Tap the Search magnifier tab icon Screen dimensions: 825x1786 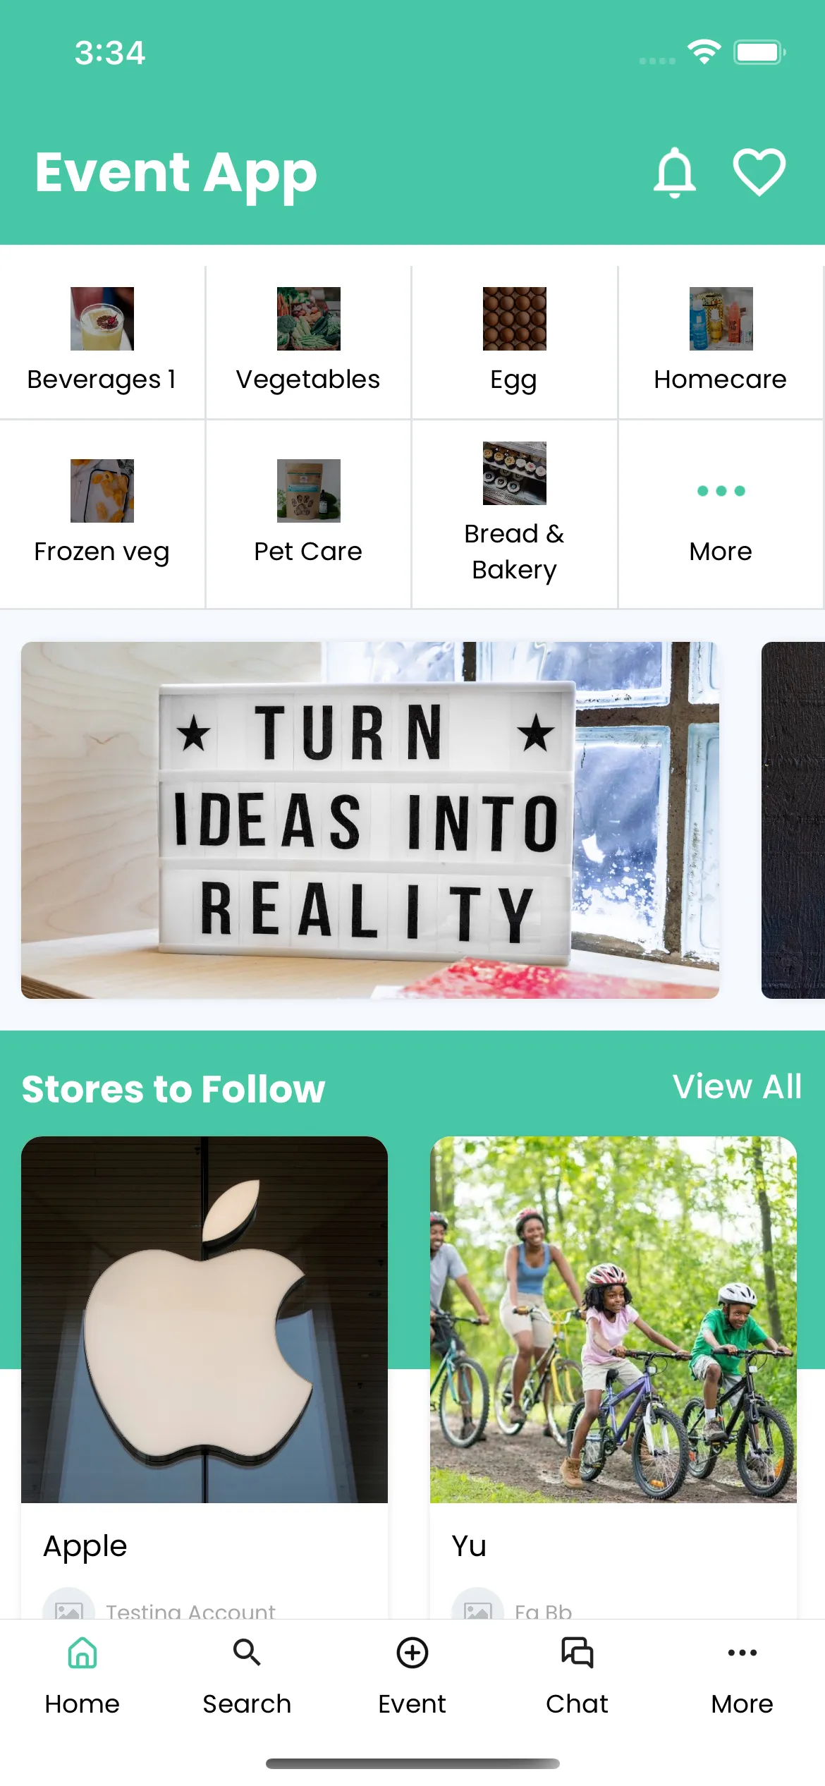[247, 1652]
